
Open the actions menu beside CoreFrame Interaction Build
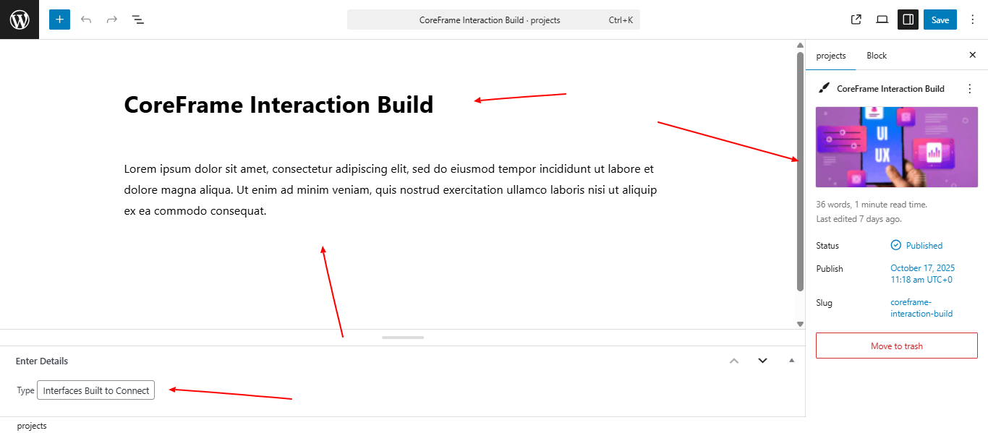970,89
